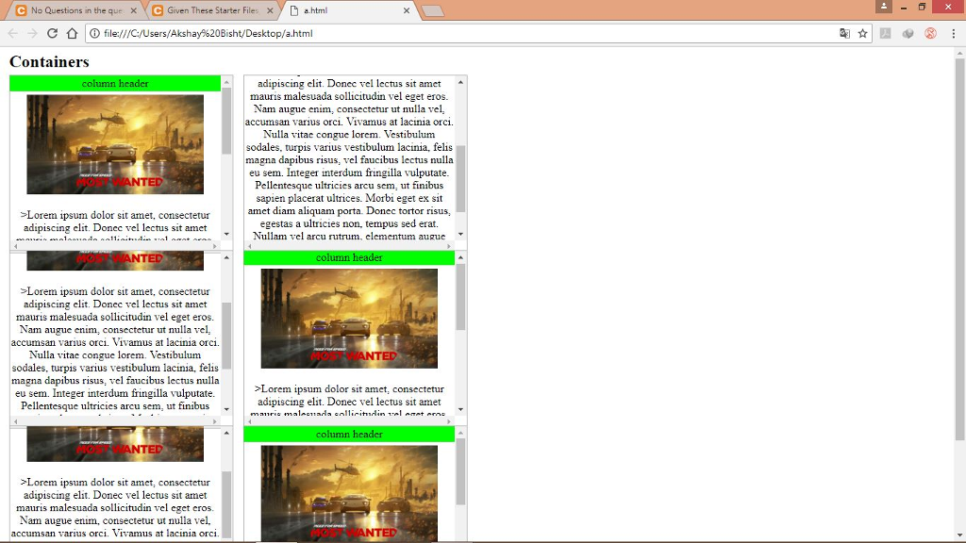This screenshot has width=966, height=543.
Task: Click the scroll-left arrow of the top-left container
Action: pos(16,246)
